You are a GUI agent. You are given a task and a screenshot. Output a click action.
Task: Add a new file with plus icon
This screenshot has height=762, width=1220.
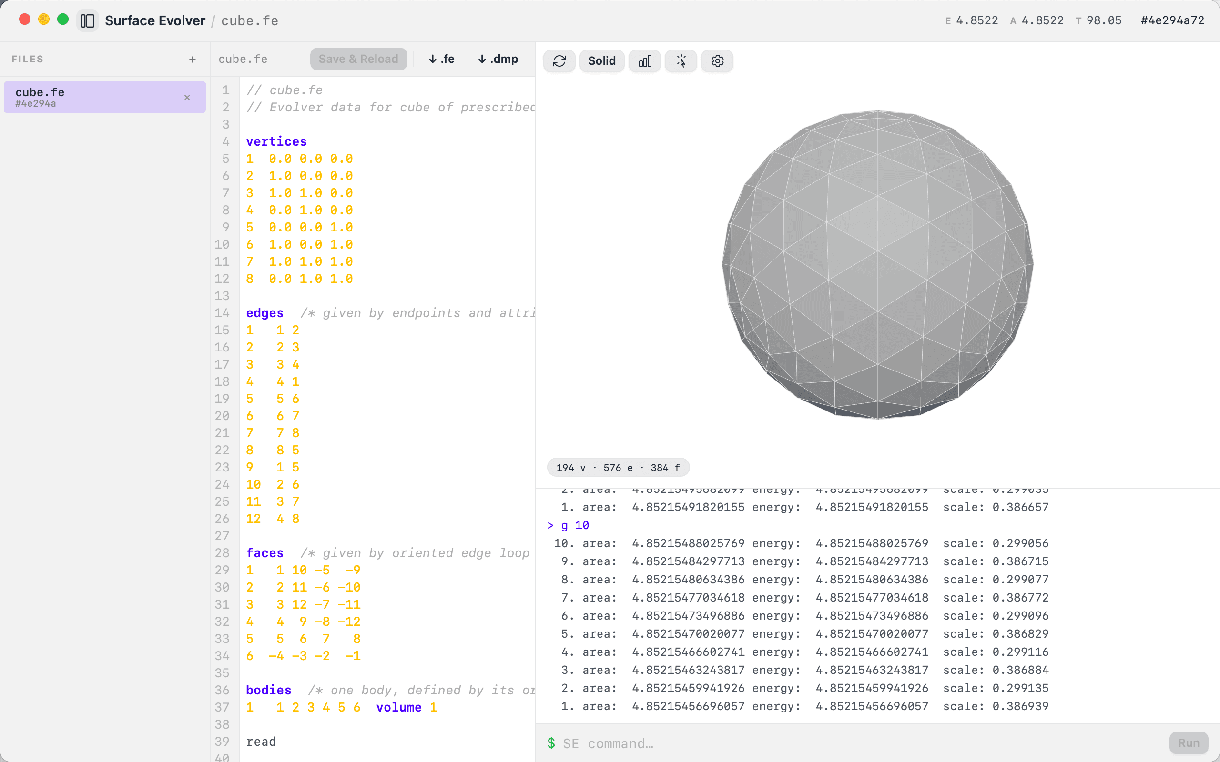(x=192, y=60)
